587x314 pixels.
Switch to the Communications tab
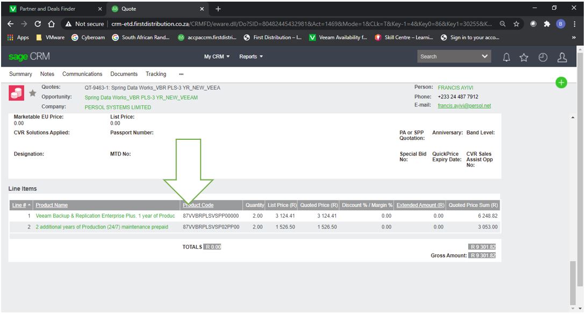click(x=82, y=74)
